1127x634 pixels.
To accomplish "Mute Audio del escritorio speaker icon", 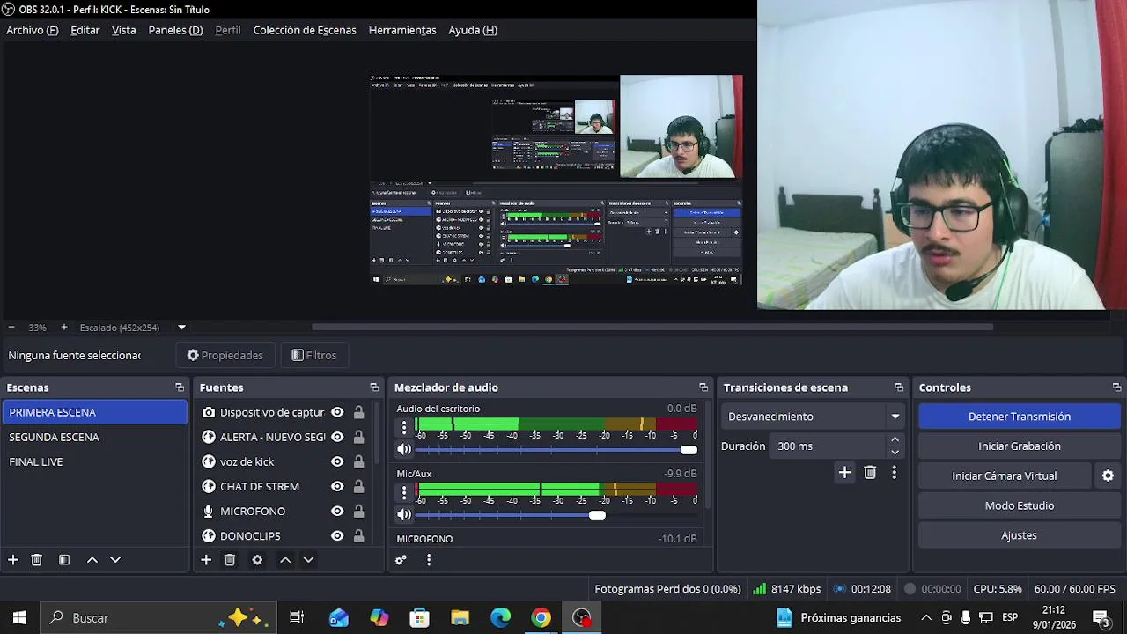I will 404,449.
